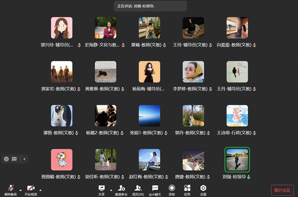Expand audio options arrow next to microphone

tap(21, 190)
